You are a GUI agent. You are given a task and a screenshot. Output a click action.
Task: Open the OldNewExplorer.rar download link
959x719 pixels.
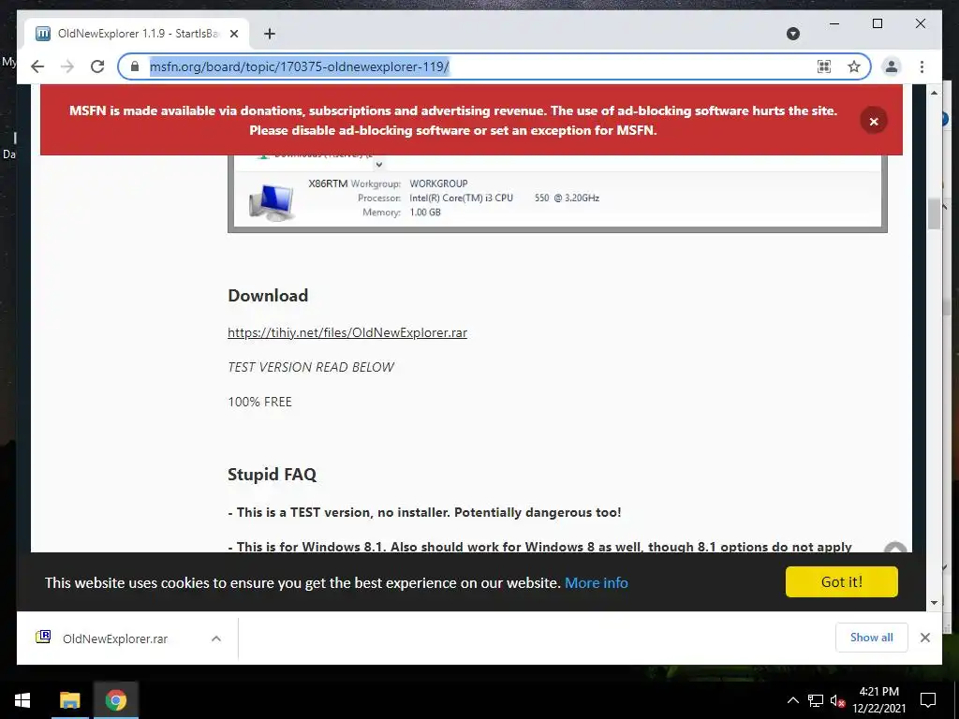point(347,332)
